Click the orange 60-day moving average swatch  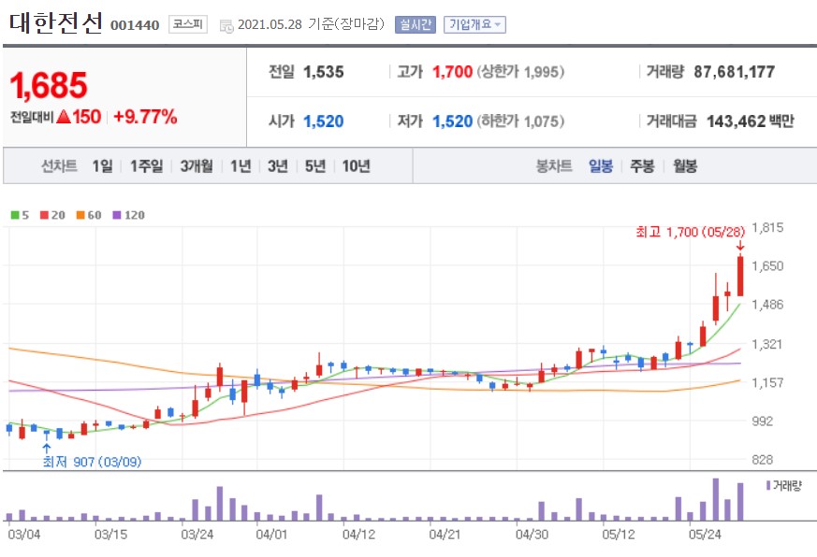coord(80,215)
